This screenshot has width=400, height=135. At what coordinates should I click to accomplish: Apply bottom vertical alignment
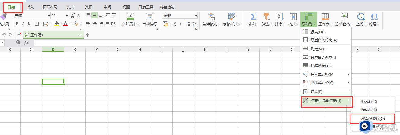pos(101,15)
